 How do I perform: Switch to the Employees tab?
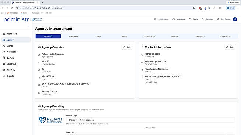coord(73,36)
